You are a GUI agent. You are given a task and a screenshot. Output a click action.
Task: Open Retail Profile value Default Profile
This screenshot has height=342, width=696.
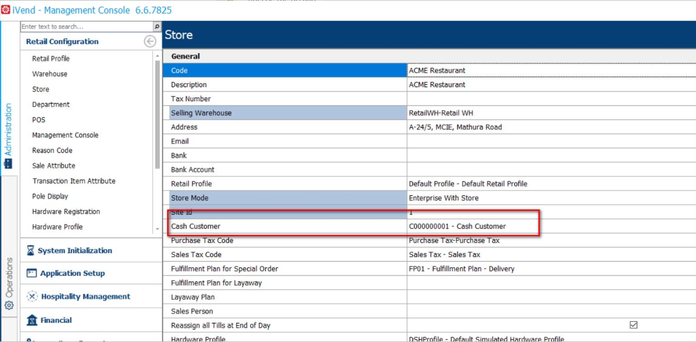[x=552, y=184]
